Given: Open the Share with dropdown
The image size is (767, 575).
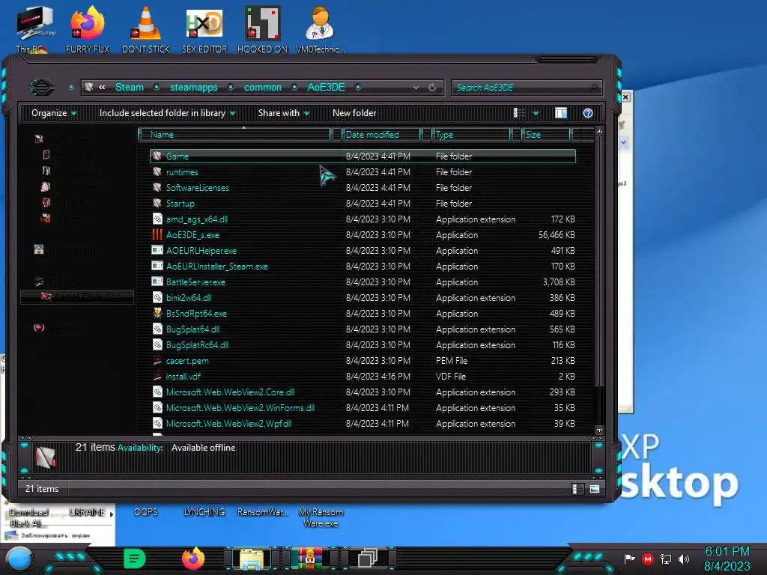Looking at the screenshot, I should click(x=284, y=113).
